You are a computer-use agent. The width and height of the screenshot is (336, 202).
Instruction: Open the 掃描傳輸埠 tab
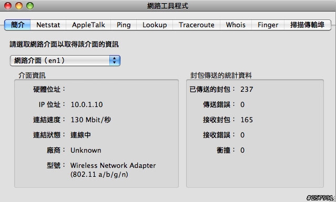[307, 25]
